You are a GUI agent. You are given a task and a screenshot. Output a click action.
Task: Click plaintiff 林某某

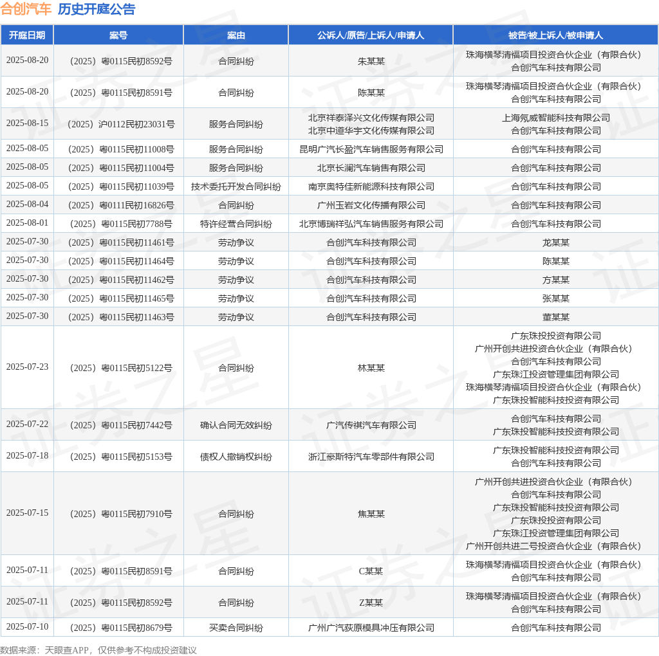tap(371, 369)
